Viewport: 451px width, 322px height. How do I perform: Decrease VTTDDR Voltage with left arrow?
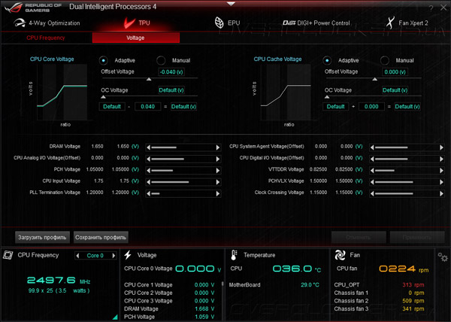tap(372, 171)
